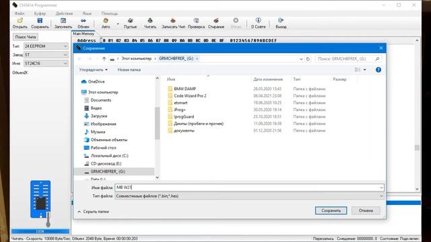Switch to the Main Memory tab
The width and height of the screenshot is (431, 242).
pos(84,34)
